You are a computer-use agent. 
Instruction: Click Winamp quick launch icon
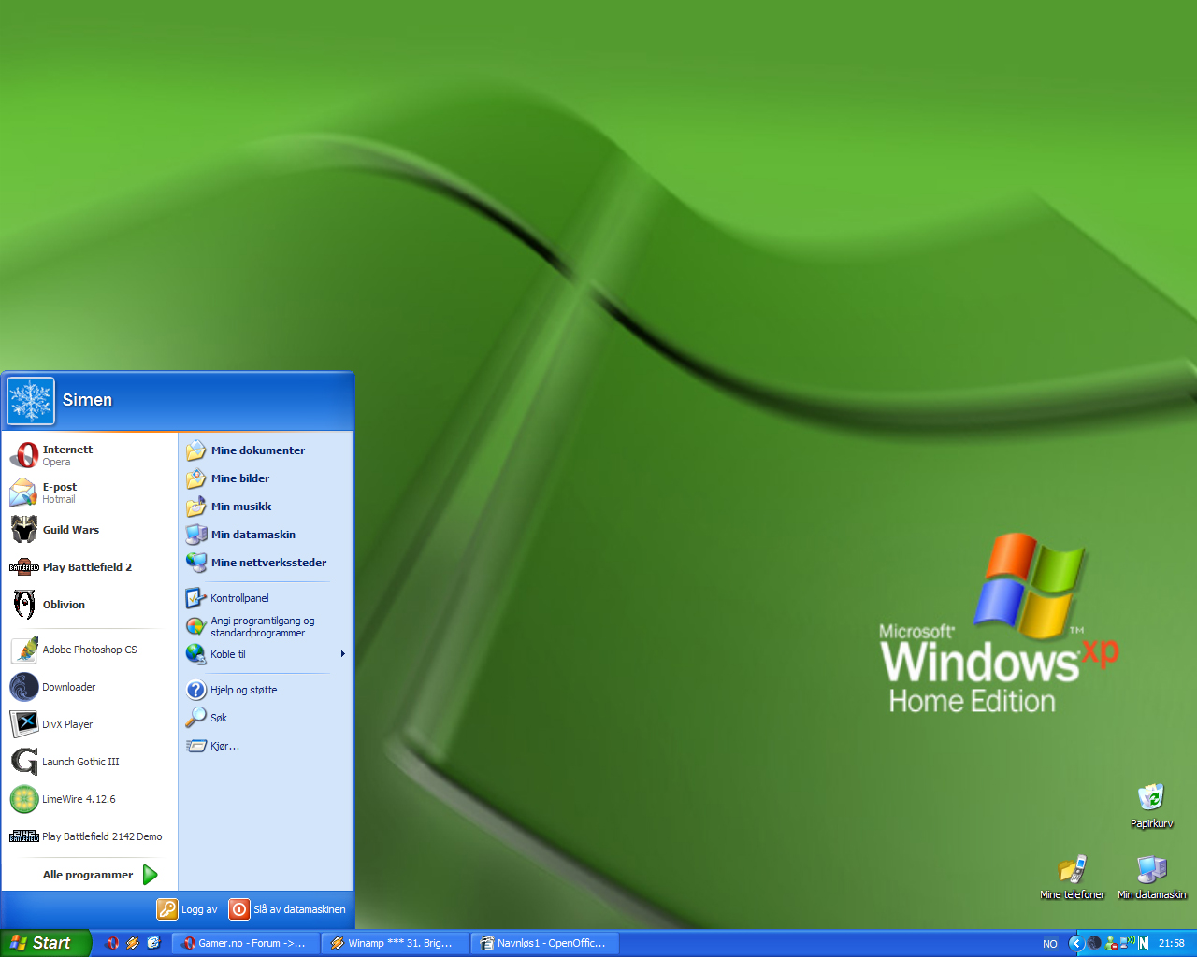(x=133, y=943)
